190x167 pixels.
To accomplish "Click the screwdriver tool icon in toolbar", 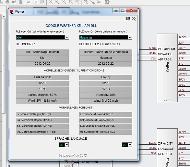I will (x=92, y=2).
